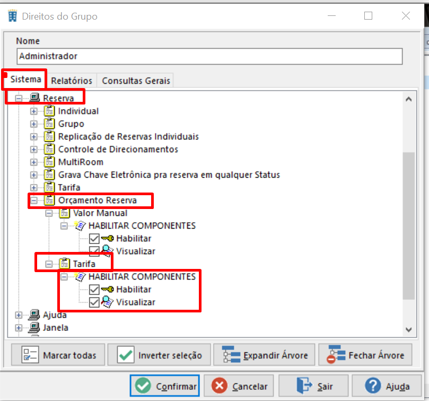Screen dimensions: 429x401
Task: Click the Valor Manual clipboard icon
Action: pos(64,213)
